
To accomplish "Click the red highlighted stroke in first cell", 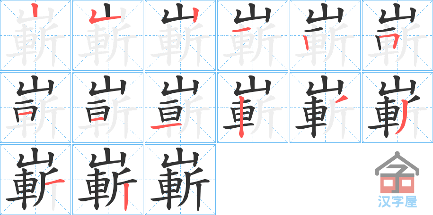I will (x=35, y=9).
